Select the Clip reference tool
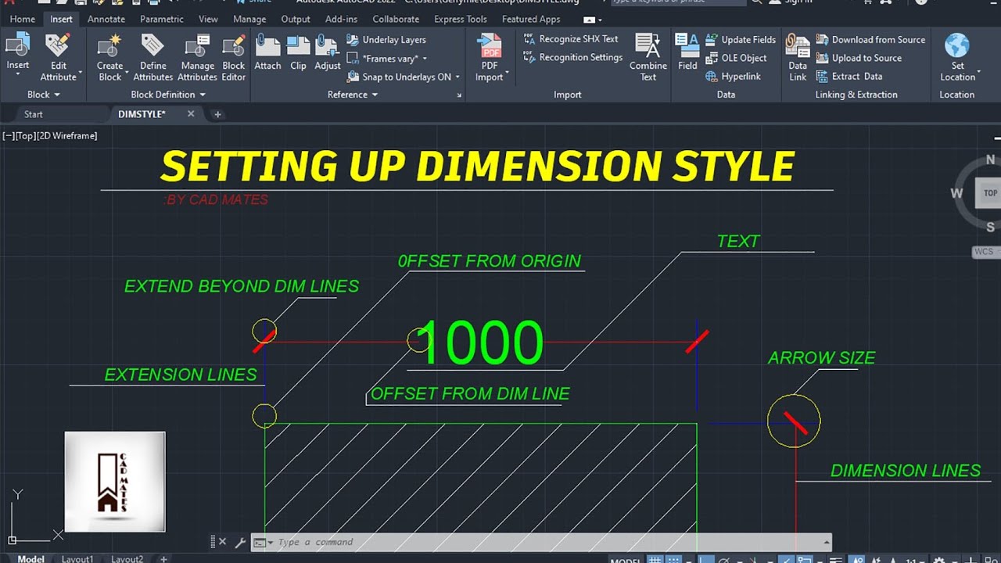This screenshot has height=563, width=1001. coord(298,53)
